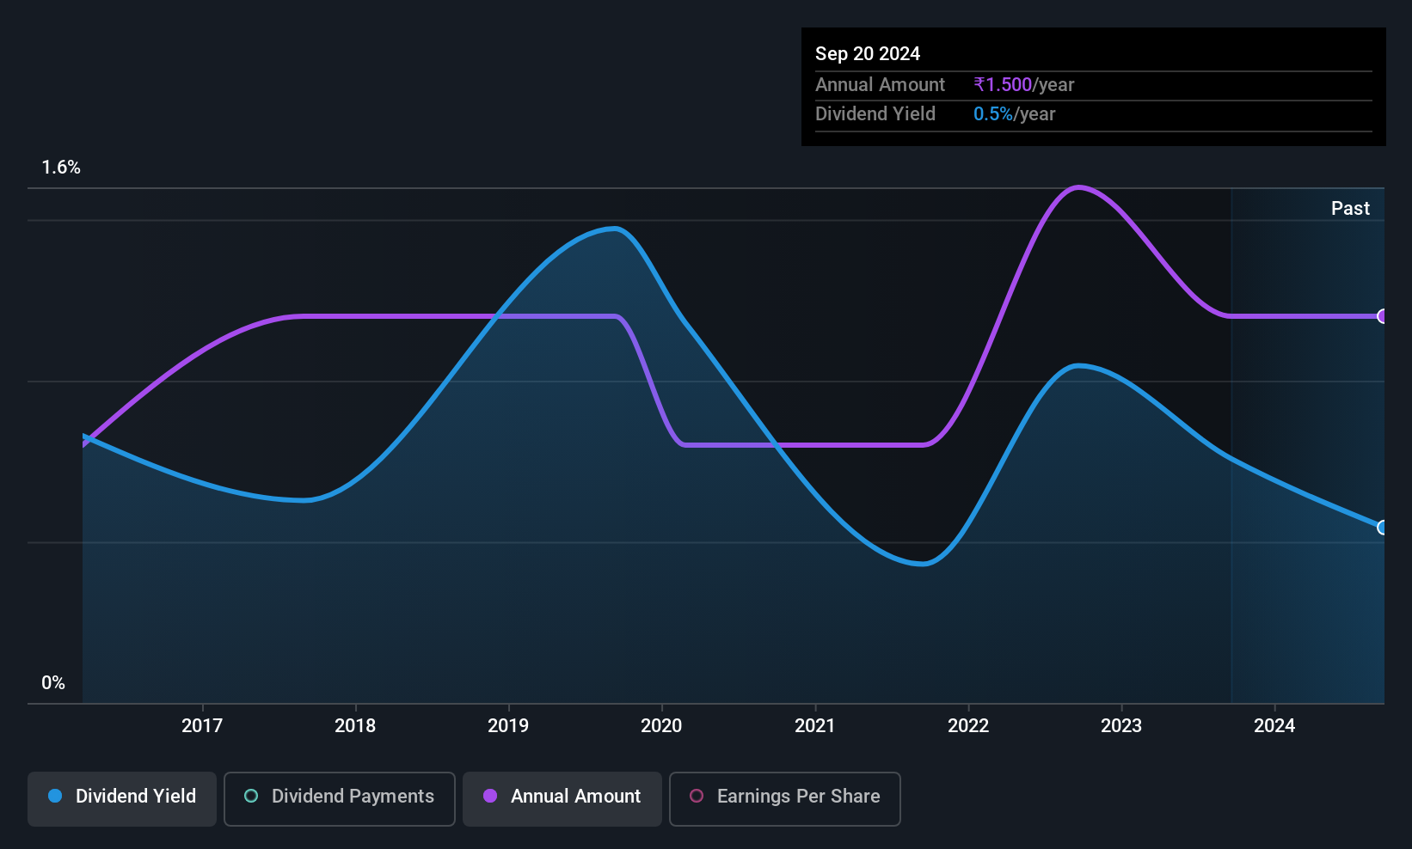Click the 0% y-axis label

click(x=53, y=683)
